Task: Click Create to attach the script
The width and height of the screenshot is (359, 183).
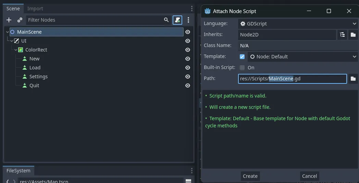Action: click(250, 176)
